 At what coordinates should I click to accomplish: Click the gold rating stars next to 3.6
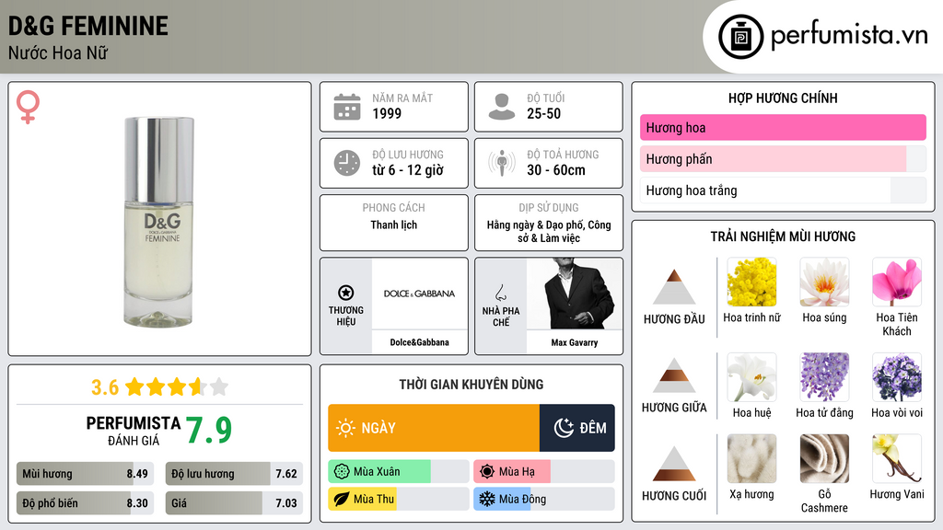[177, 386]
